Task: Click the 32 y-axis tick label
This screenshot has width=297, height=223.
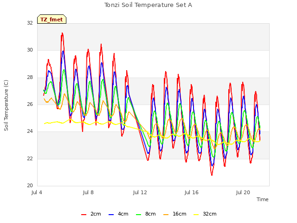Action: pyautogui.click(x=30, y=23)
